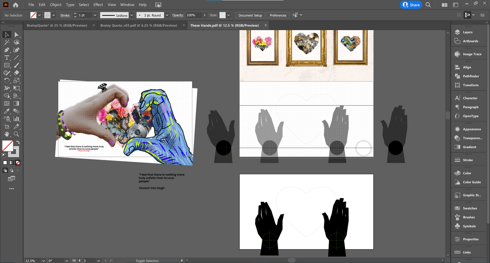Reset default fill and stroke
This screenshot has height=263, width=490.
coord(4,155)
